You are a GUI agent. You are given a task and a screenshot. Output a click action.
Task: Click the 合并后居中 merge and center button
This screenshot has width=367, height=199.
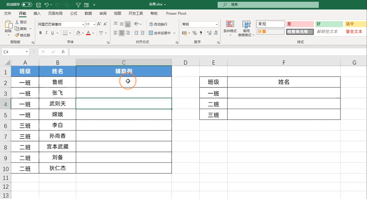tap(160, 33)
